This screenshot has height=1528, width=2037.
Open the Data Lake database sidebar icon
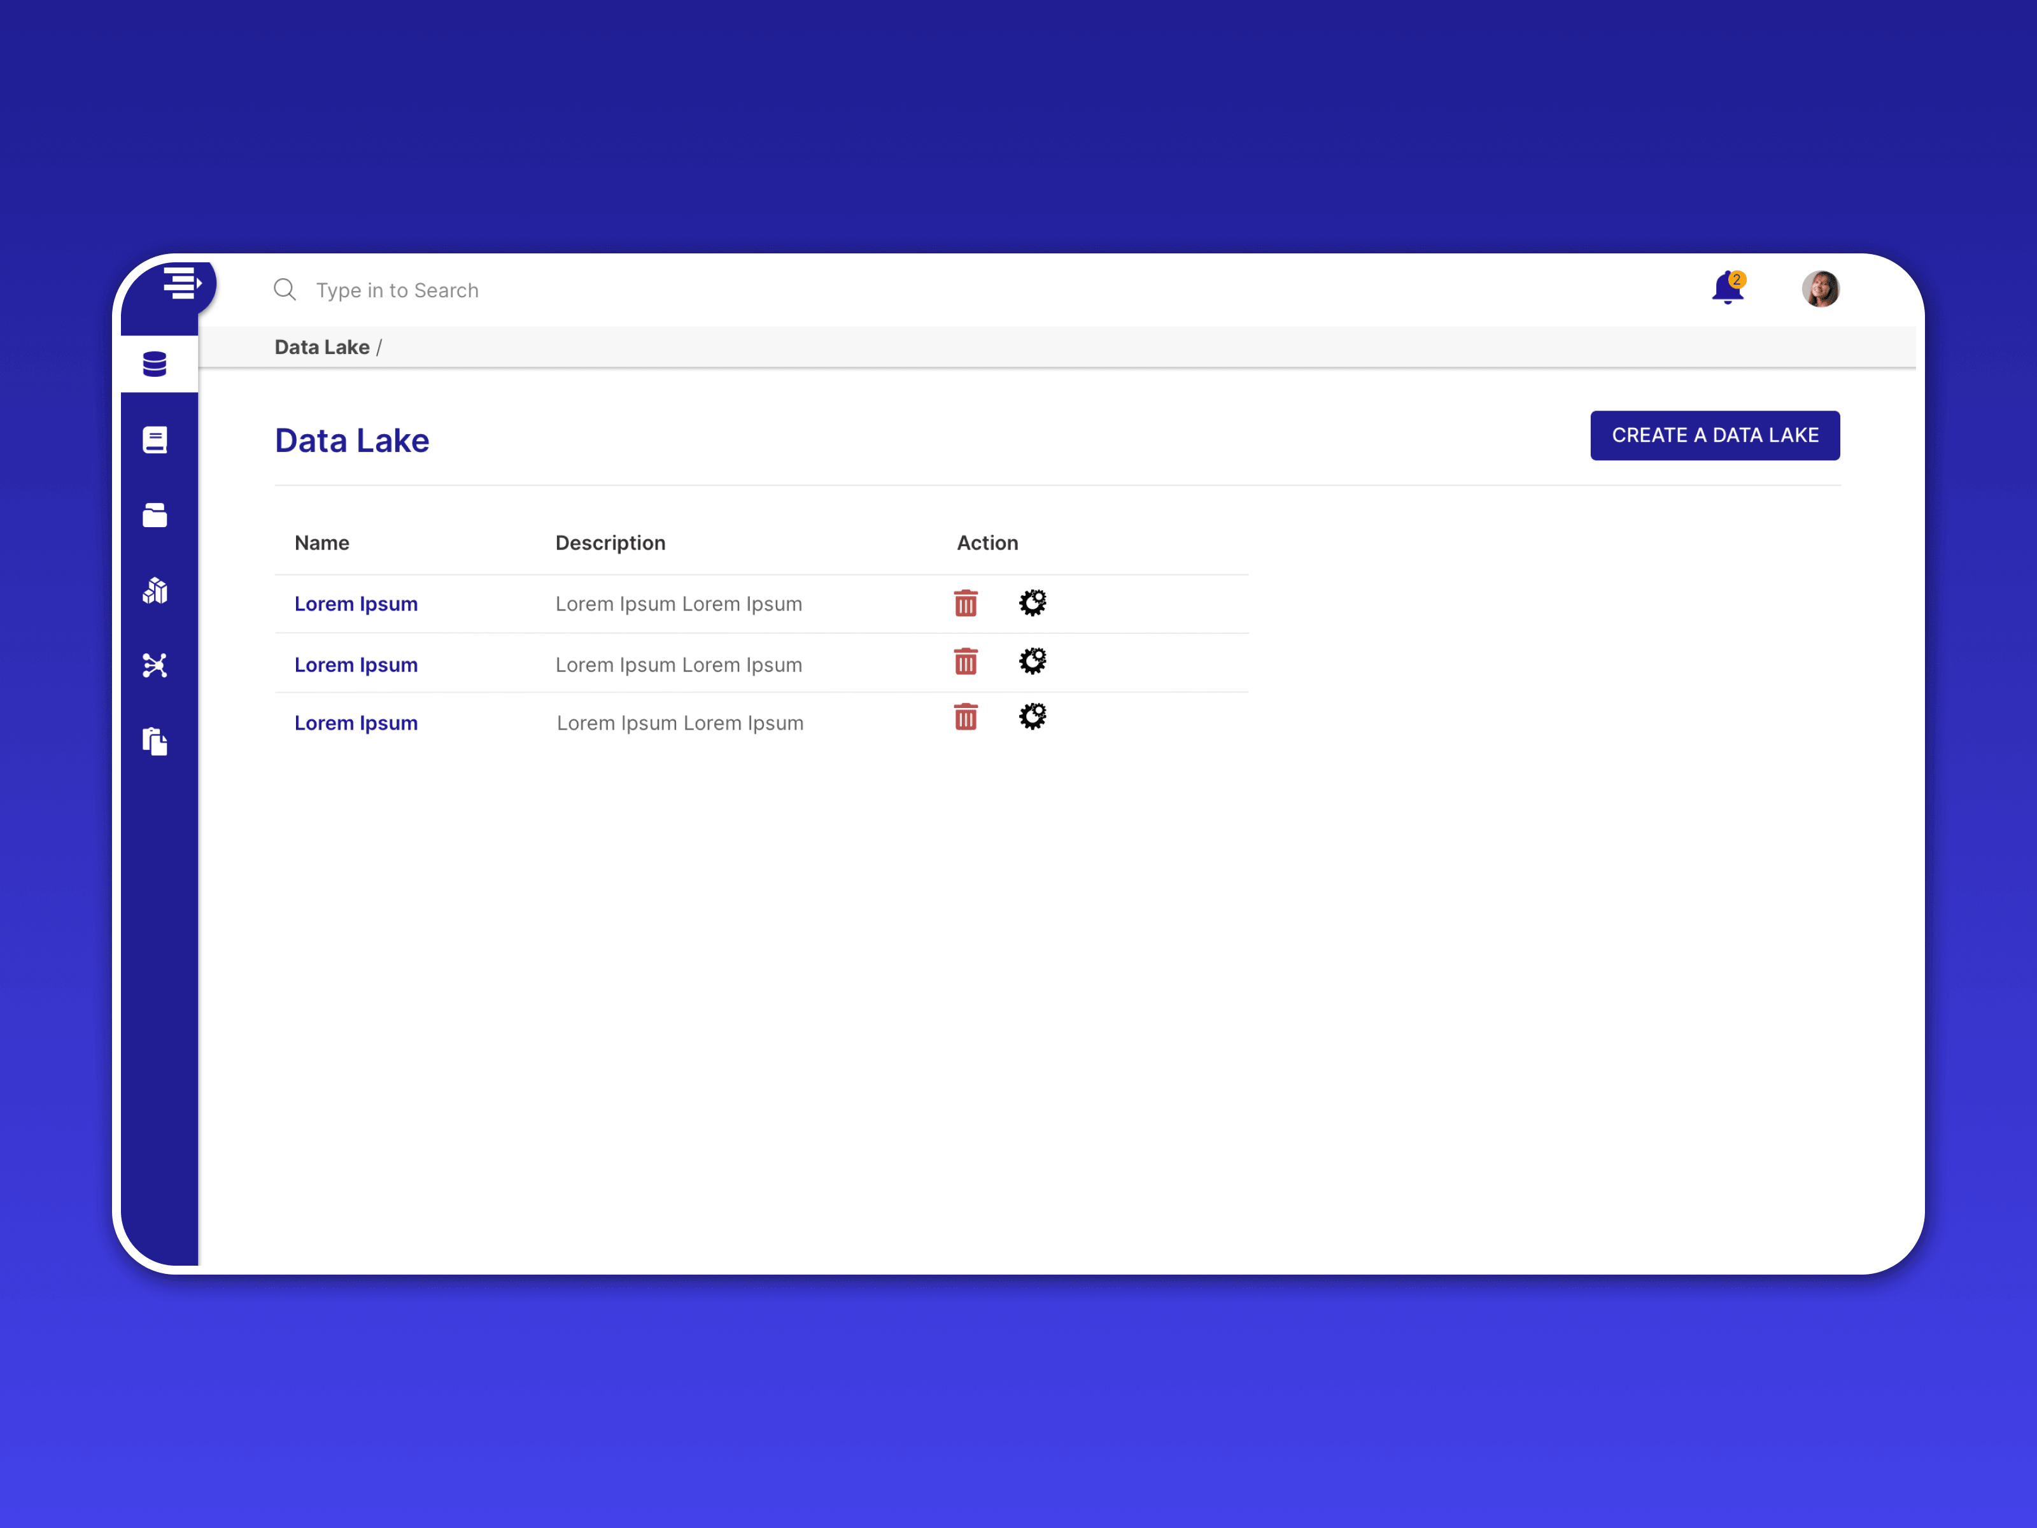(155, 364)
